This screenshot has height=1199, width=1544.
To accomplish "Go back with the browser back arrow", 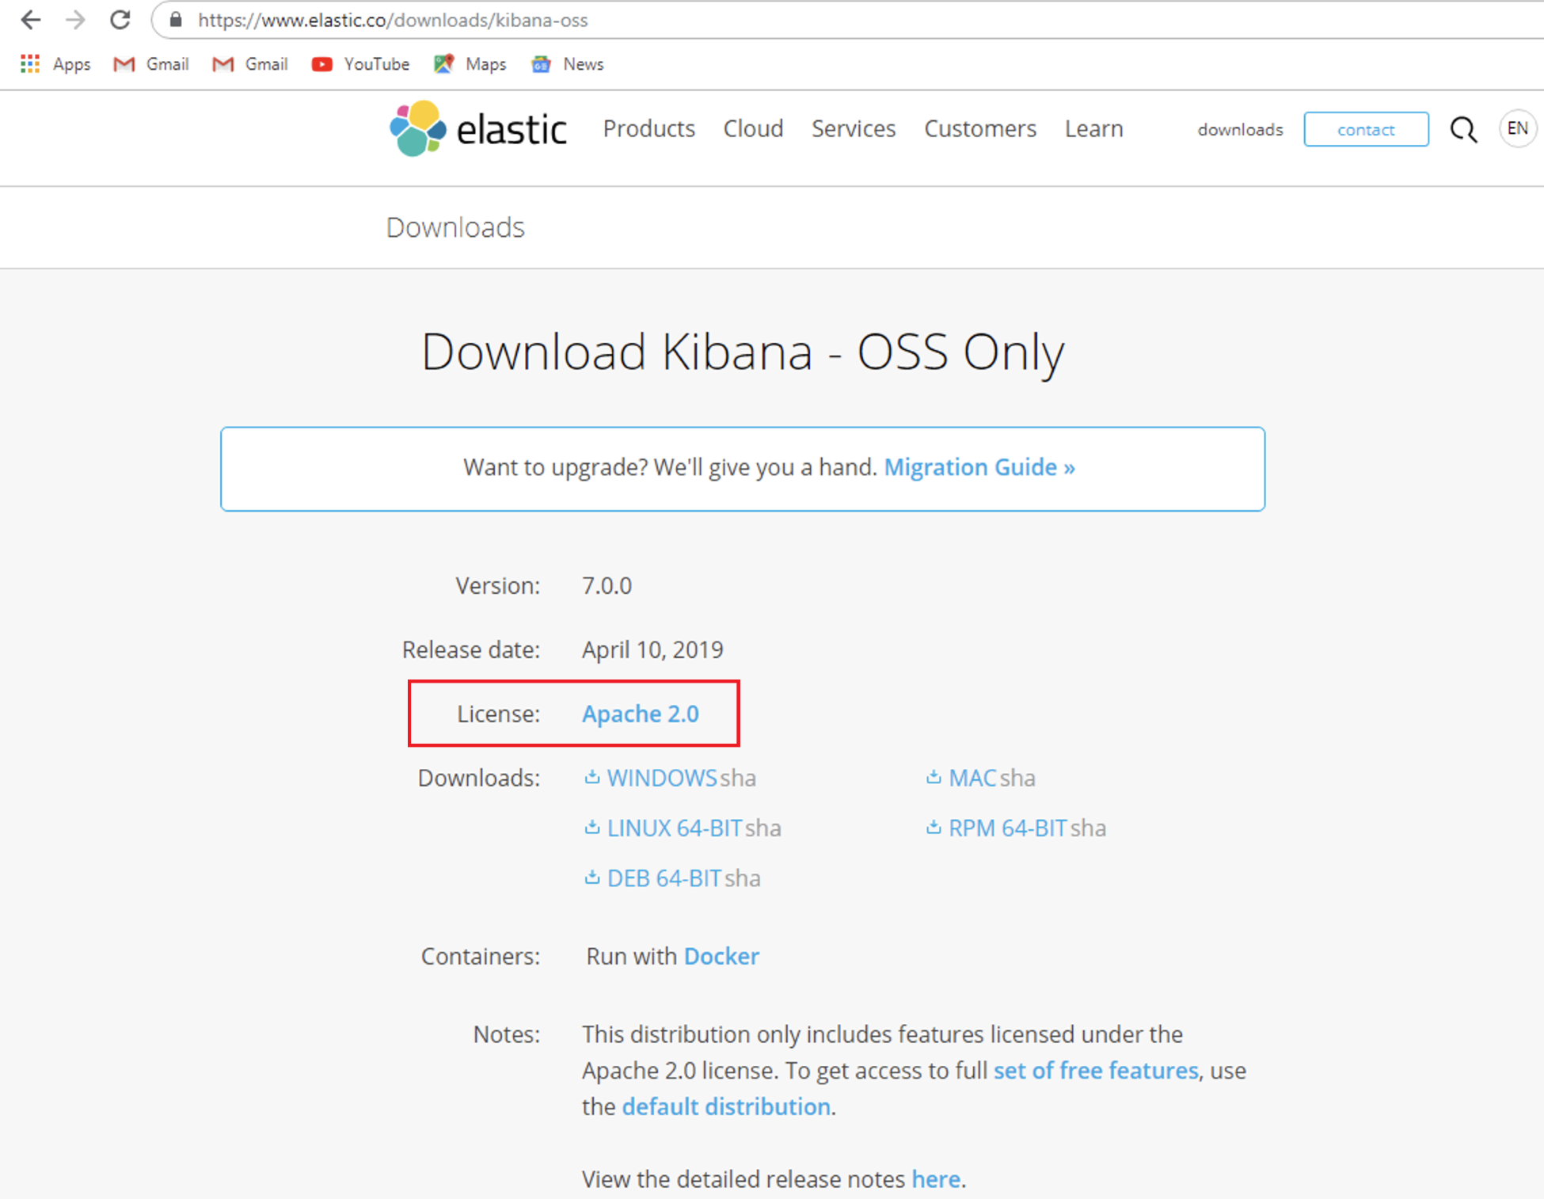I will coord(30,20).
